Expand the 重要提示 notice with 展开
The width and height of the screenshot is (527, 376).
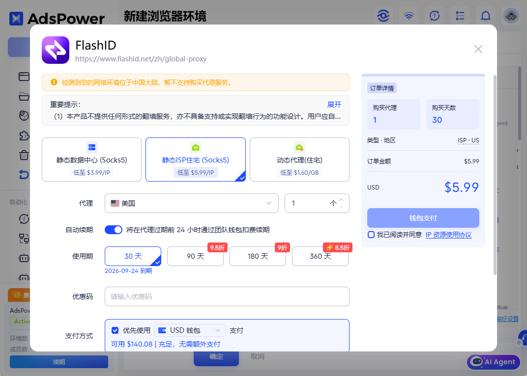click(334, 105)
